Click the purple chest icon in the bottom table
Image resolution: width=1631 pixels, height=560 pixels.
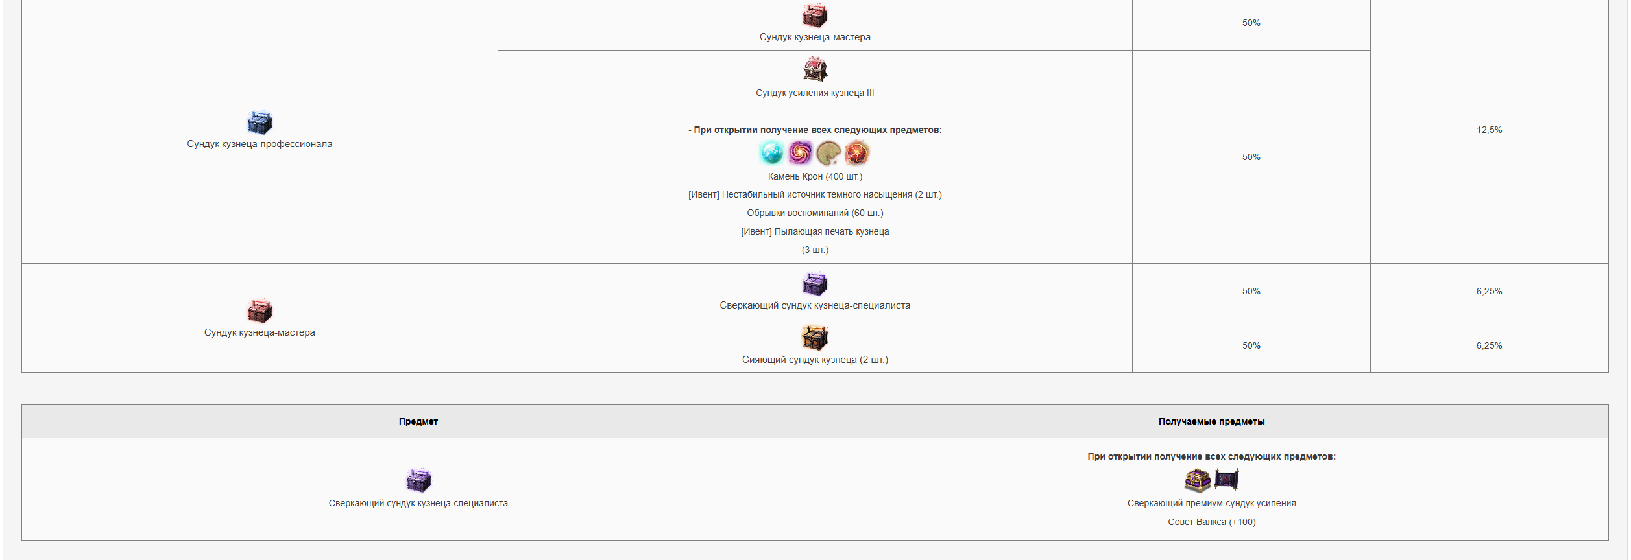point(418,480)
